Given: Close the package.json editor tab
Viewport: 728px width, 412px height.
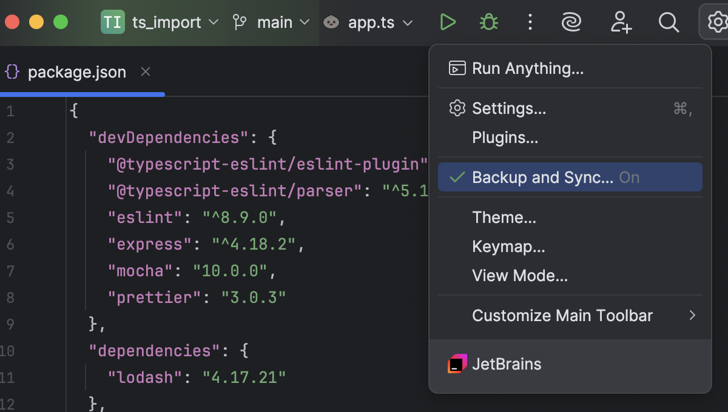Looking at the screenshot, I should click(146, 72).
